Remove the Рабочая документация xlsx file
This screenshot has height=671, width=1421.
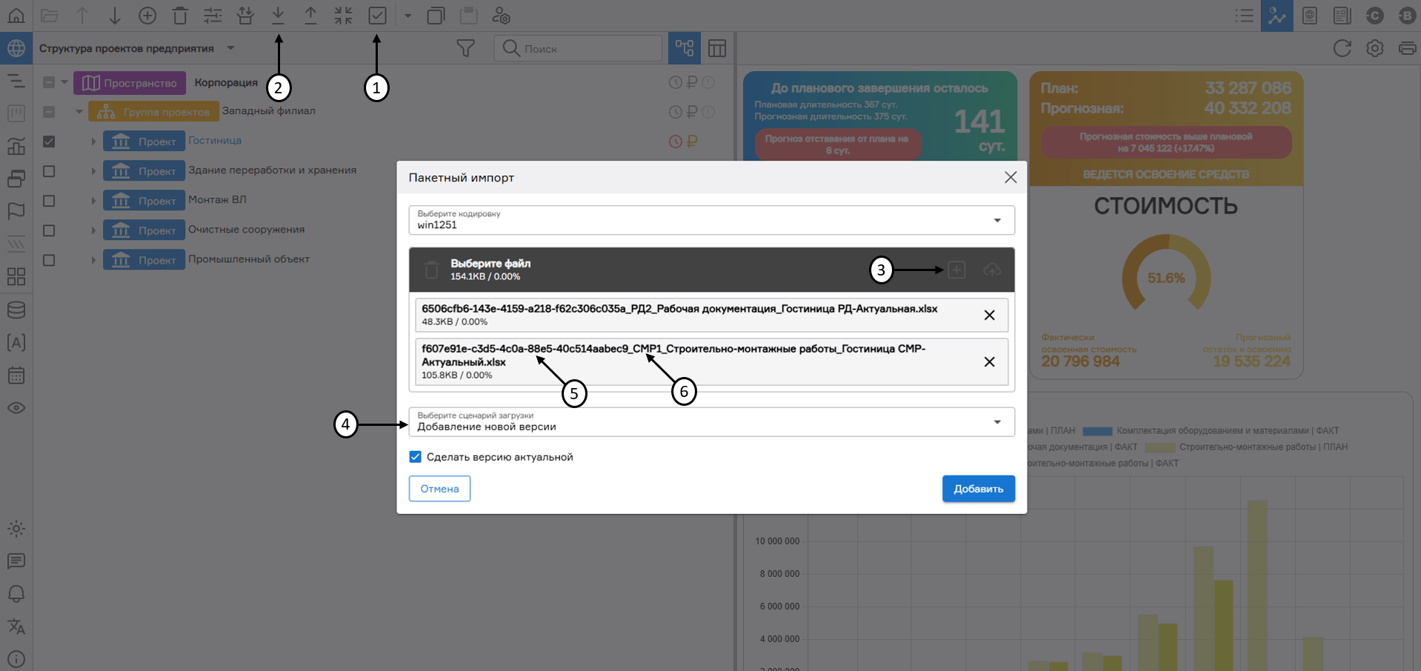point(989,315)
